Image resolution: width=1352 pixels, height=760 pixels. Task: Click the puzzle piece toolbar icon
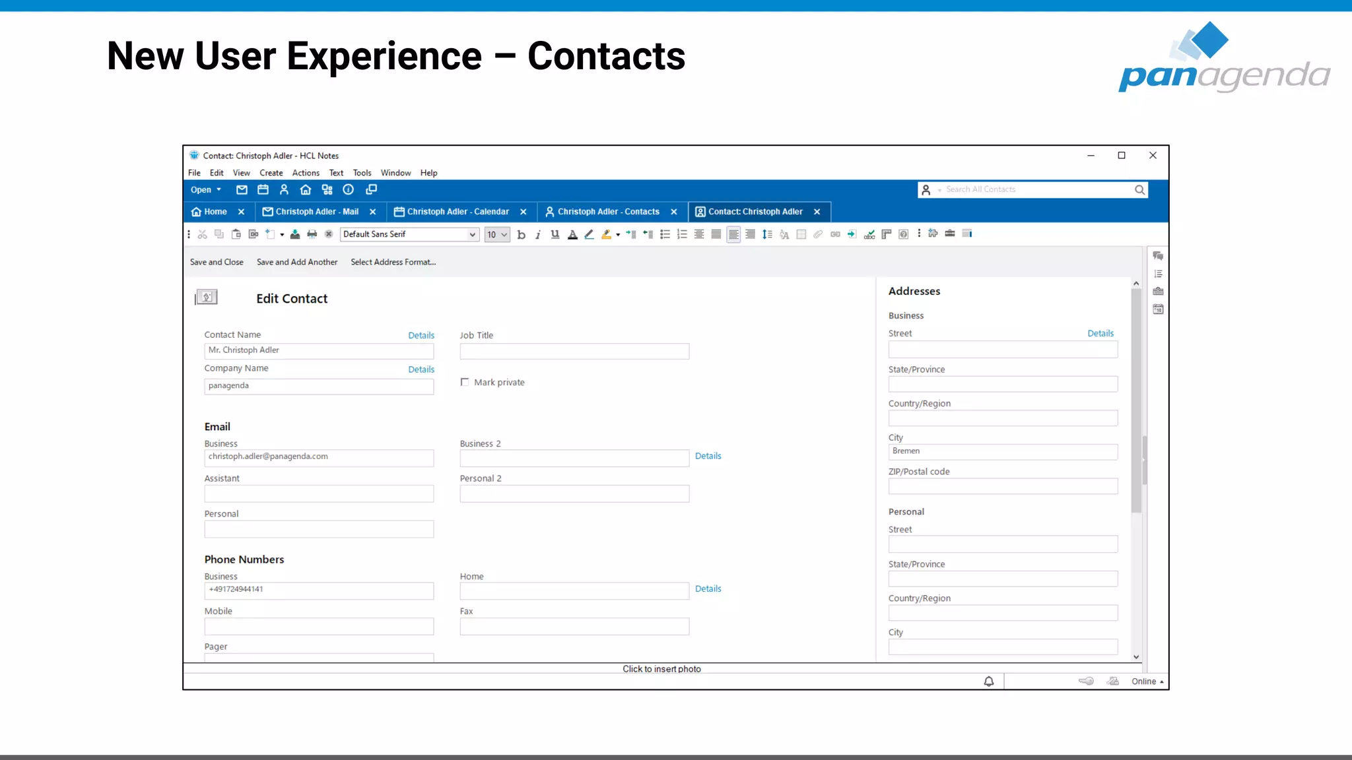[x=933, y=234]
